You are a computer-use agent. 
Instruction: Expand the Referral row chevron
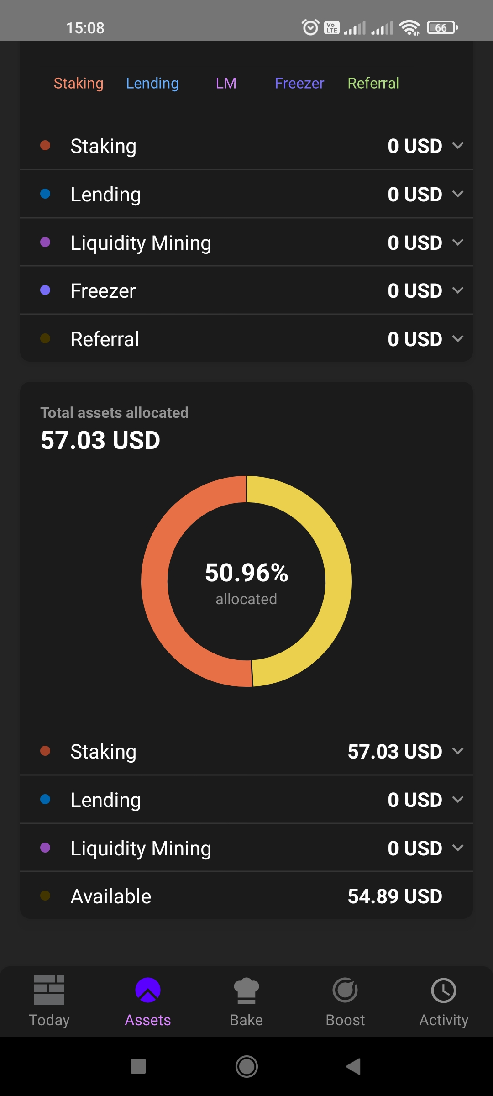458,339
